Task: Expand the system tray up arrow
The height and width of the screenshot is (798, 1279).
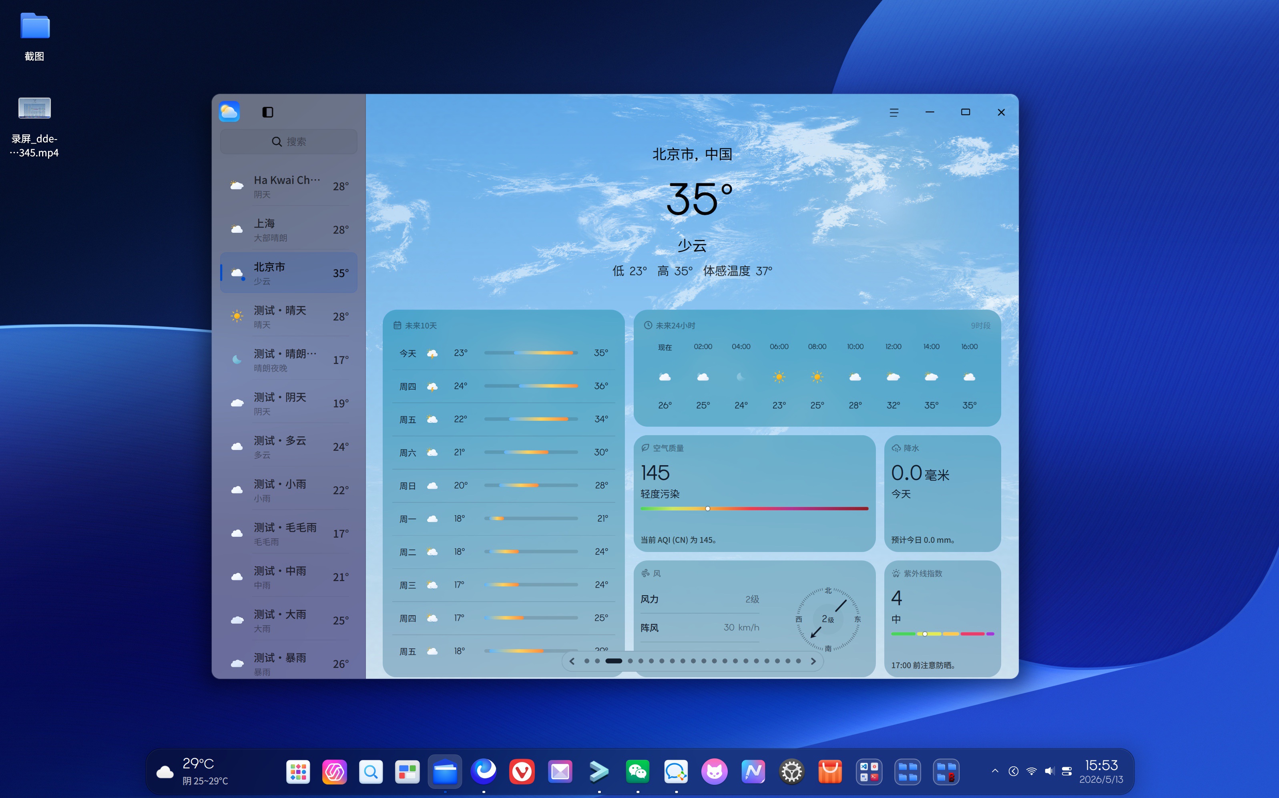Action: [995, 771]
